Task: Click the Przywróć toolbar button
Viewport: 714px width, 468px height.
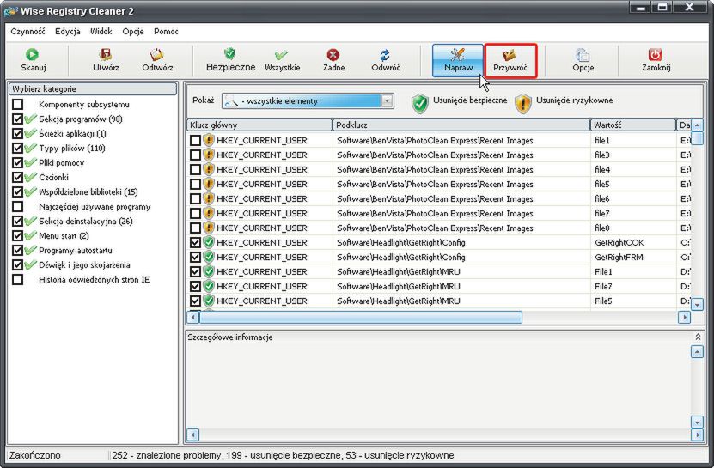Action: pyautogui.click(x=510, y=61)
